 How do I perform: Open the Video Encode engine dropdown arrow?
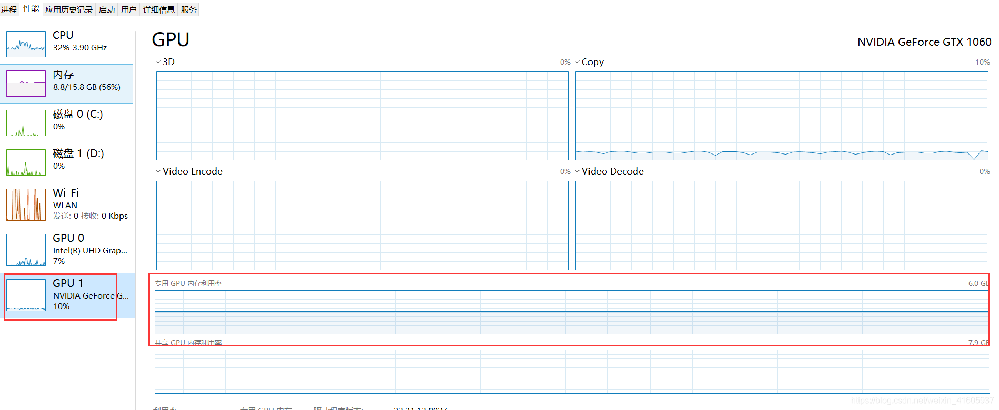coord(158,171)
